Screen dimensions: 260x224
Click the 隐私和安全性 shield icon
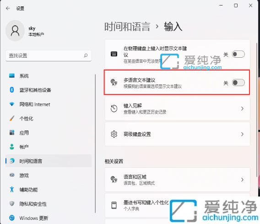(12, 203)
